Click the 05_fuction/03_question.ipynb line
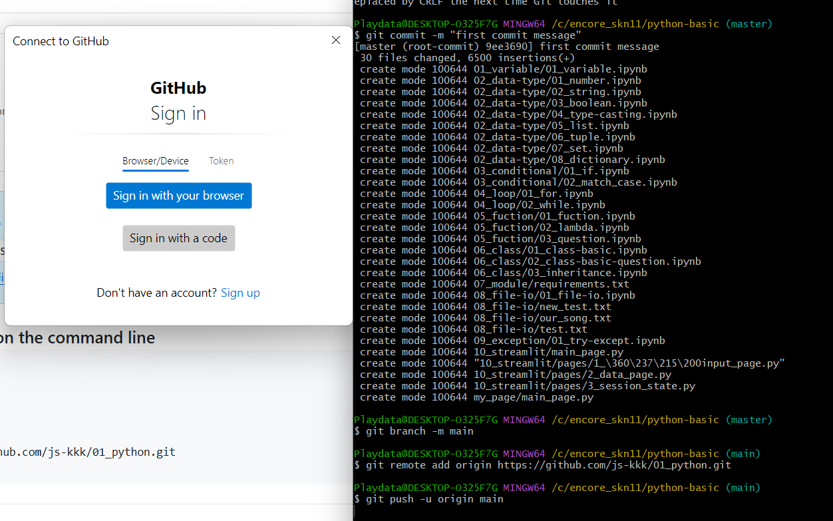 (x=501, y=239)
